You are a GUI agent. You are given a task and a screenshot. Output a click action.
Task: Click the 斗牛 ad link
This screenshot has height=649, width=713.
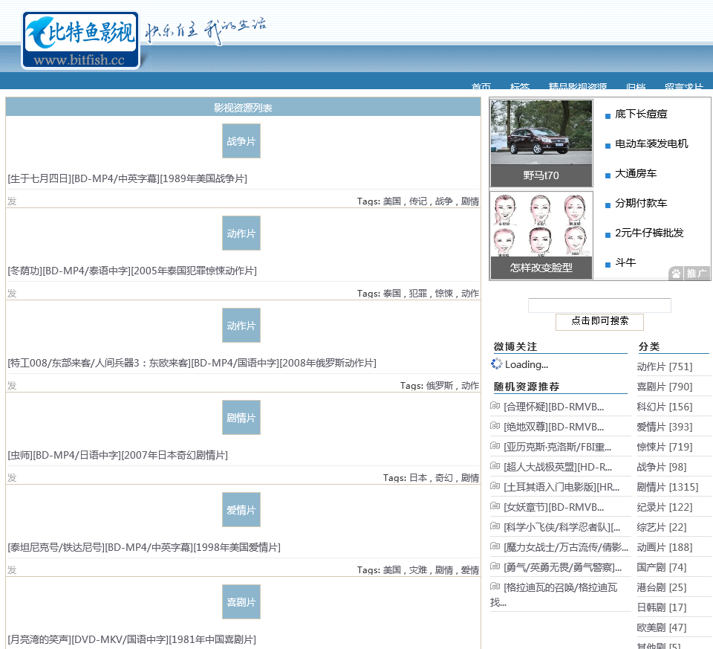point(625,262)
